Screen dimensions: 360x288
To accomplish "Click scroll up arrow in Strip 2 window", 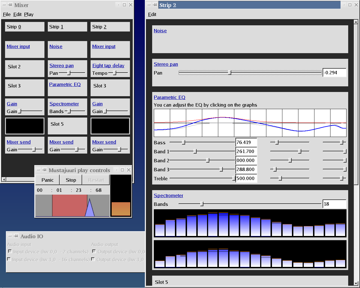I will click(356, 22).
